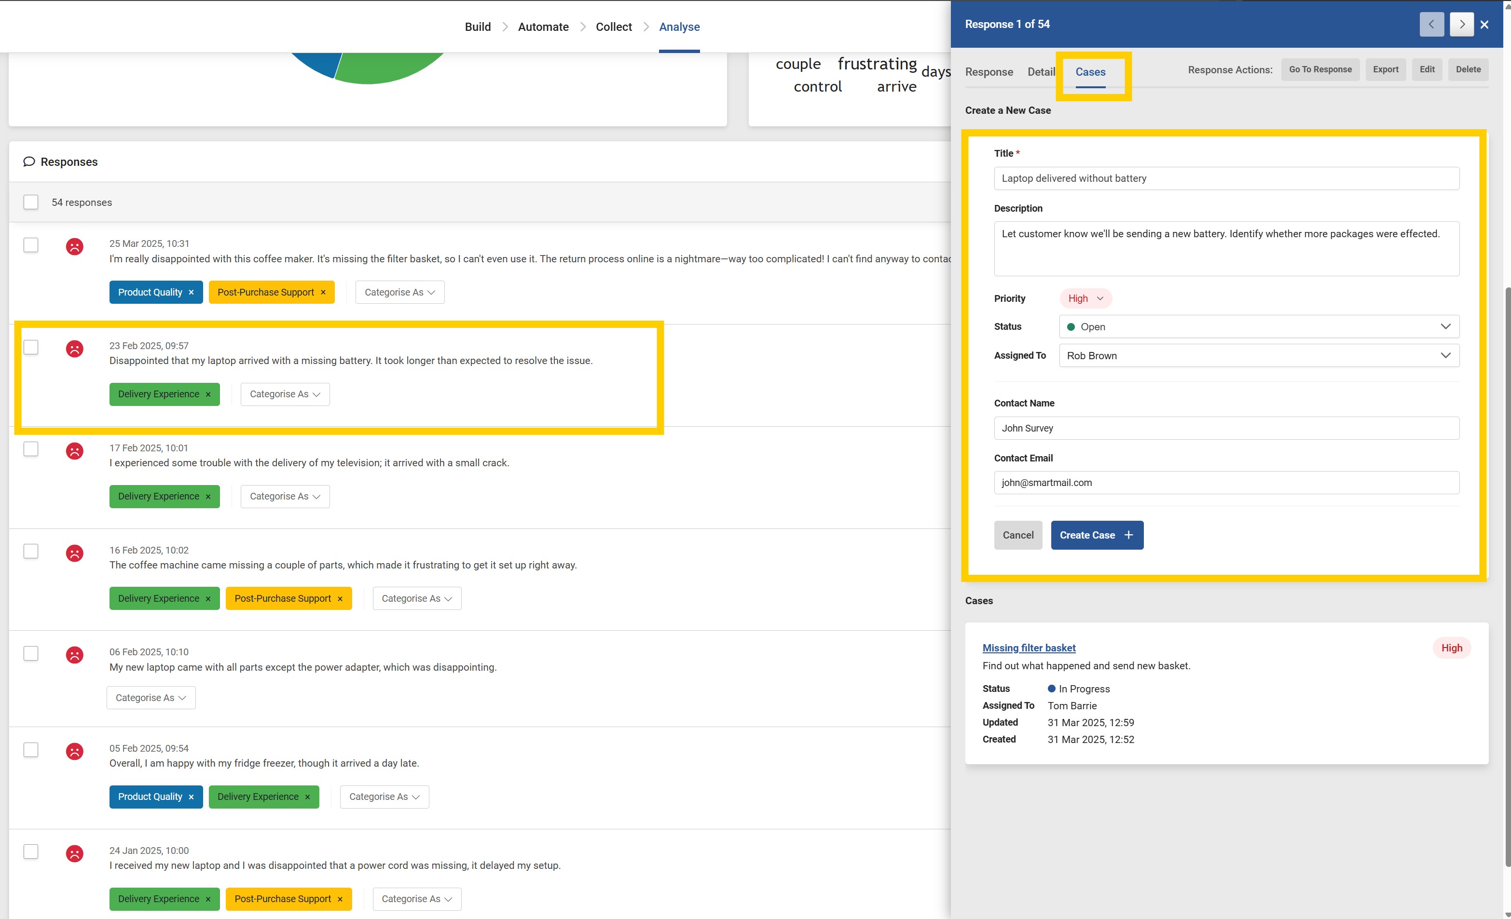Tick checkbox for 06 Feb 2025 response

coord(31,653)
